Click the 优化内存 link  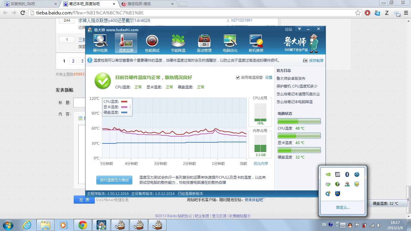coord(261,164)
